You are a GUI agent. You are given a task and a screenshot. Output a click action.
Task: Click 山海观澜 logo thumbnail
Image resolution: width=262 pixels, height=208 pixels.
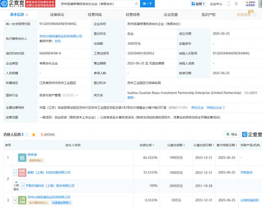click(22, 200)
